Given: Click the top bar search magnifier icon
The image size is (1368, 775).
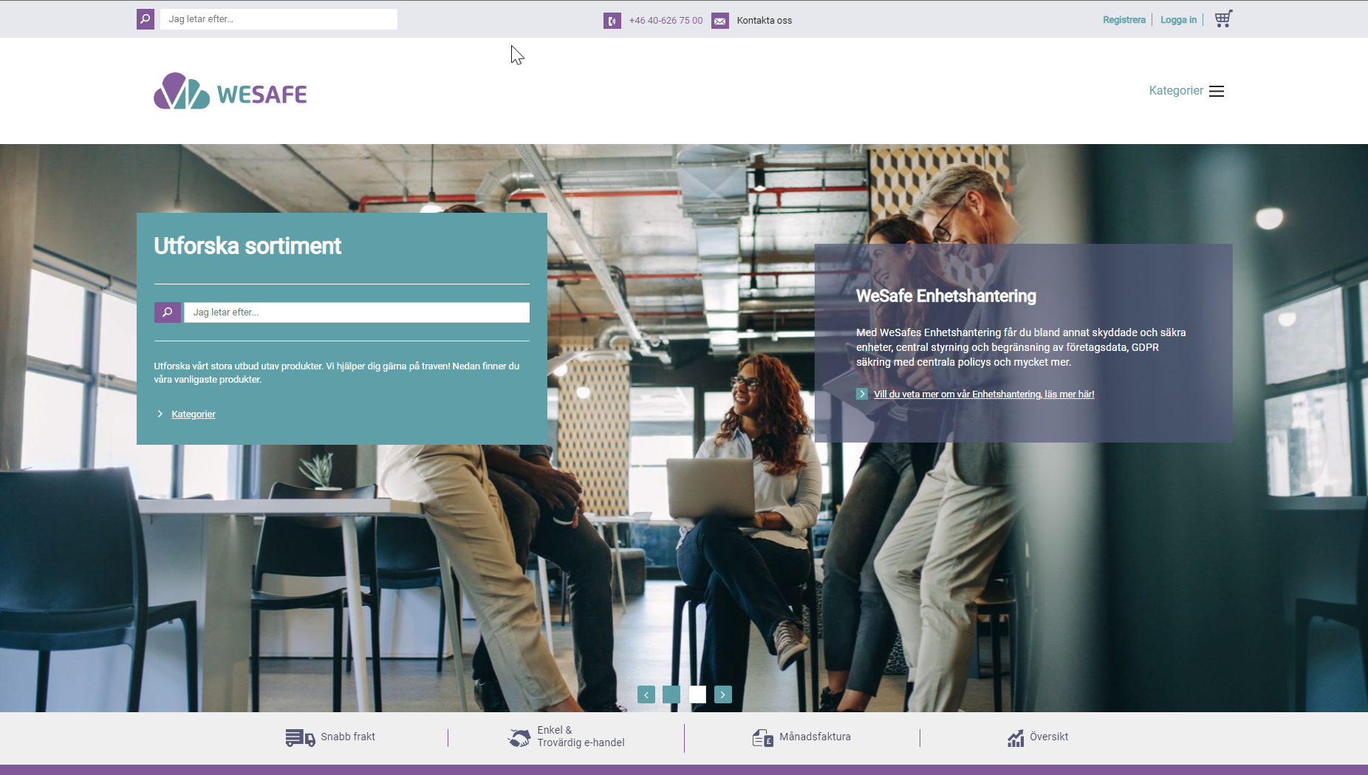Looking at the screenshot, I should pos(146,19).
